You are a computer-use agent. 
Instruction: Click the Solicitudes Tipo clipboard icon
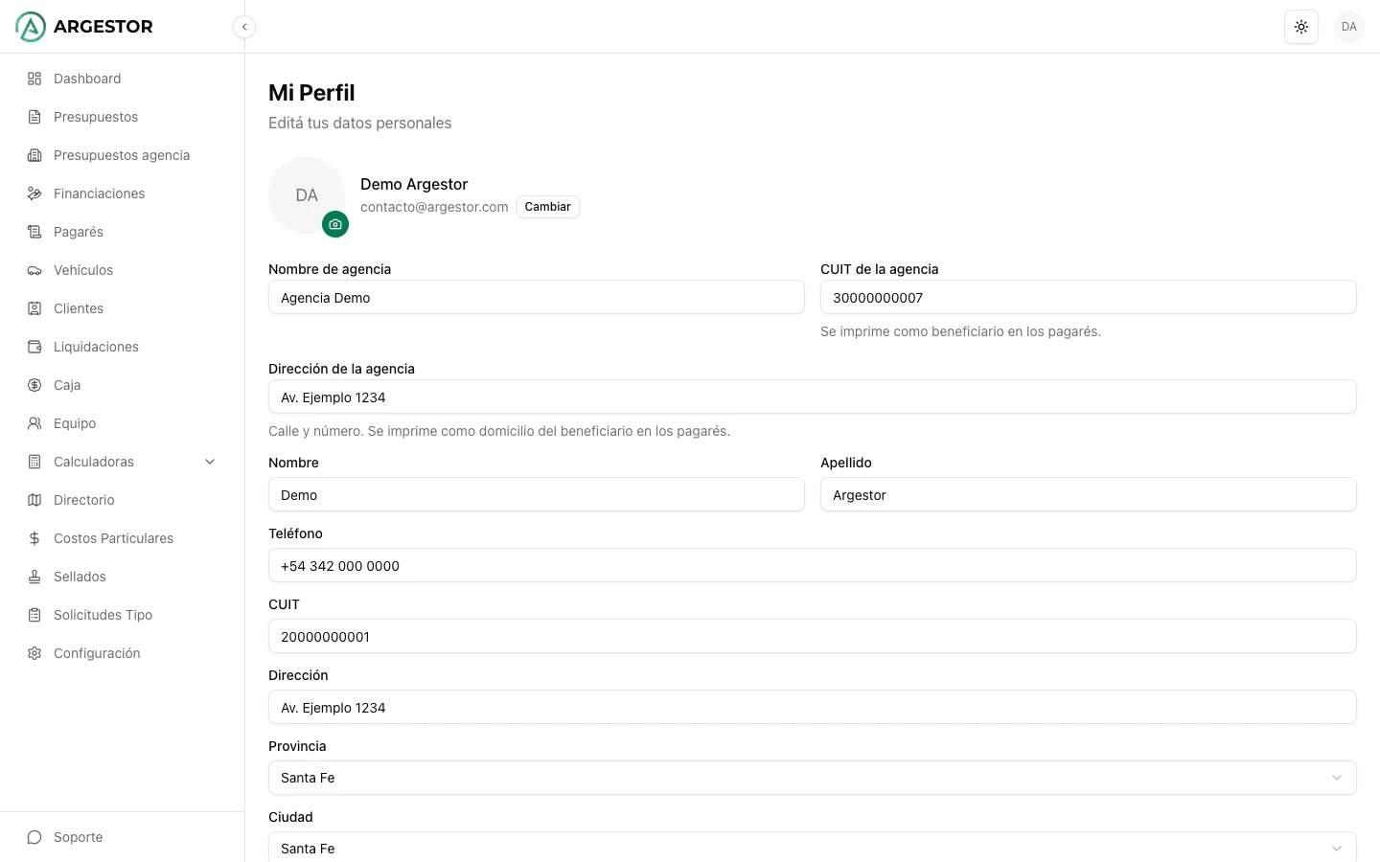34,615
